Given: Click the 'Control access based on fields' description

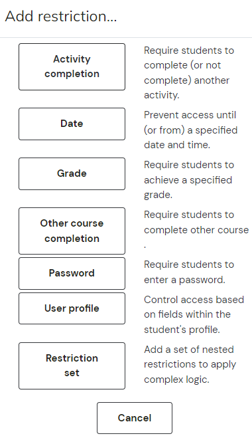Looking at the screenshot, I should 194,307.
